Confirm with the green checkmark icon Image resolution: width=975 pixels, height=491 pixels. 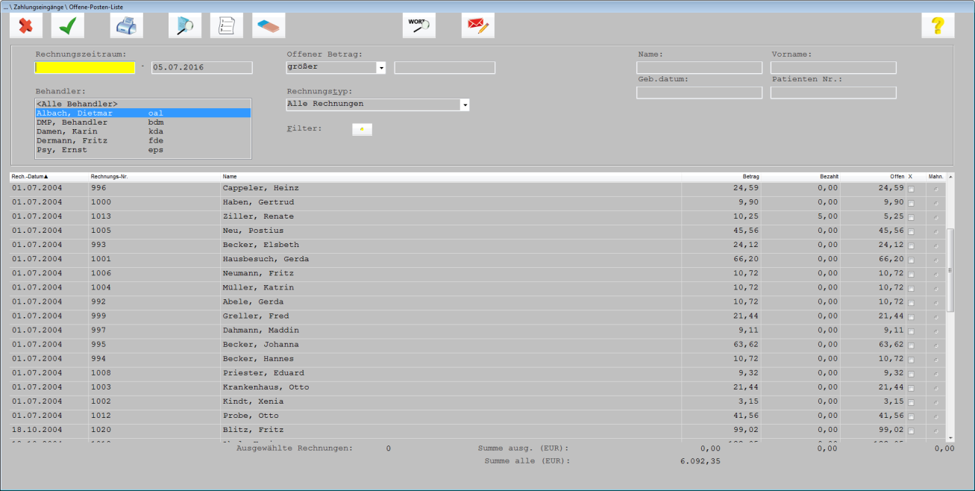[68, 26]
